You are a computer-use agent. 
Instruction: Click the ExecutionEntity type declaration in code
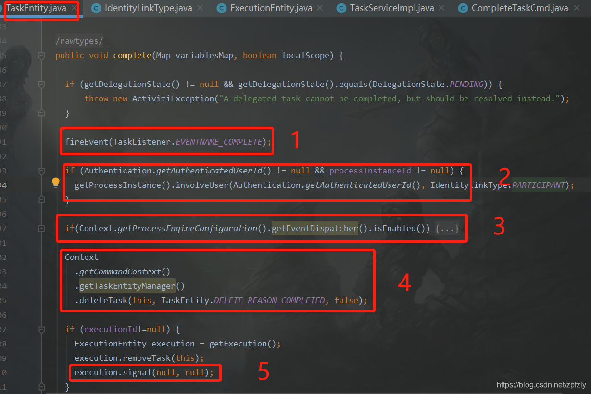[111, 344]
